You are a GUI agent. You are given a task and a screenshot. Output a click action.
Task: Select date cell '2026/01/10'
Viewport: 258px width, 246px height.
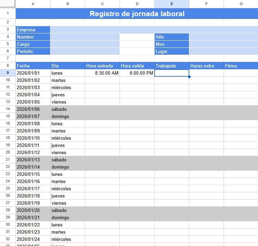tap(33, 138)
